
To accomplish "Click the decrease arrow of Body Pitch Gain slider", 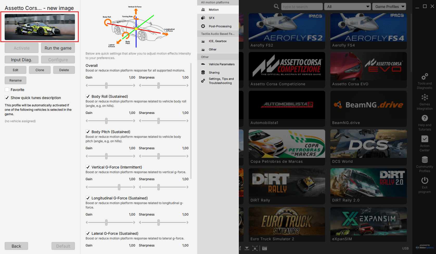I will [87, 156].
